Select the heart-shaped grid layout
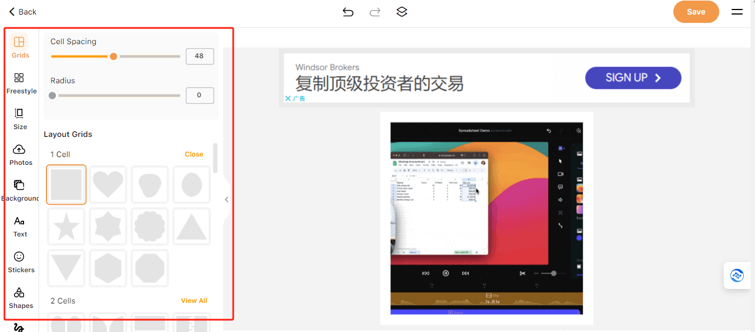755x332 pixels. coord(108,184)
